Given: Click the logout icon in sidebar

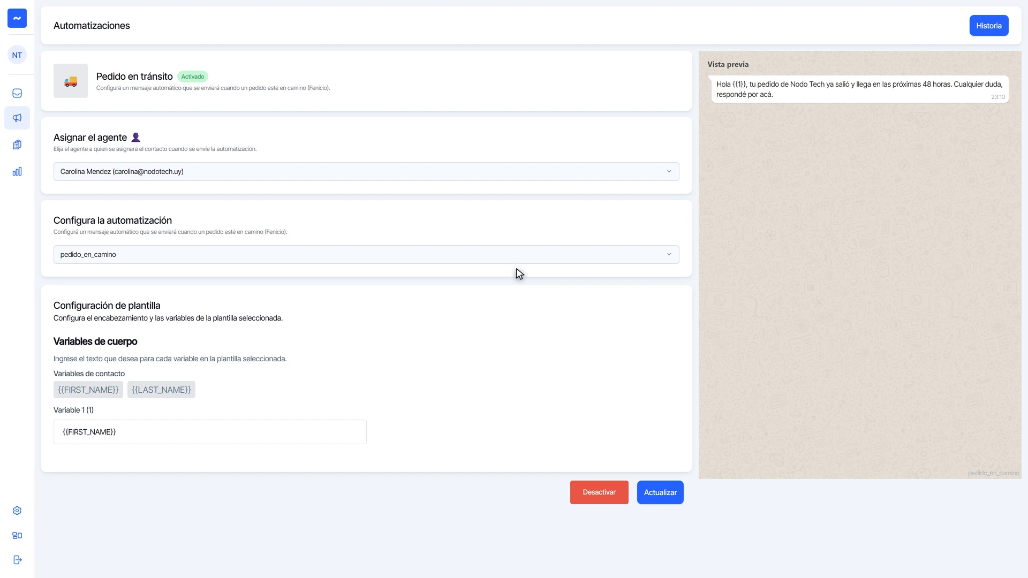Looking at the screenshot, I should (17, 560).
